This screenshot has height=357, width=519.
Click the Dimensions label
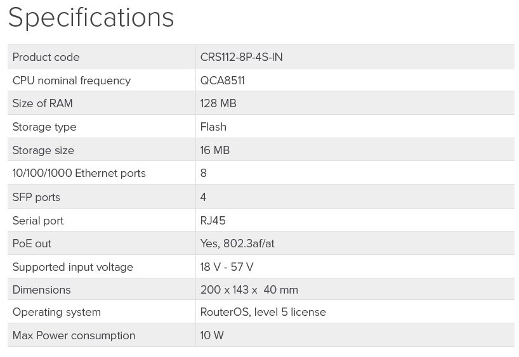coord(41,290)
